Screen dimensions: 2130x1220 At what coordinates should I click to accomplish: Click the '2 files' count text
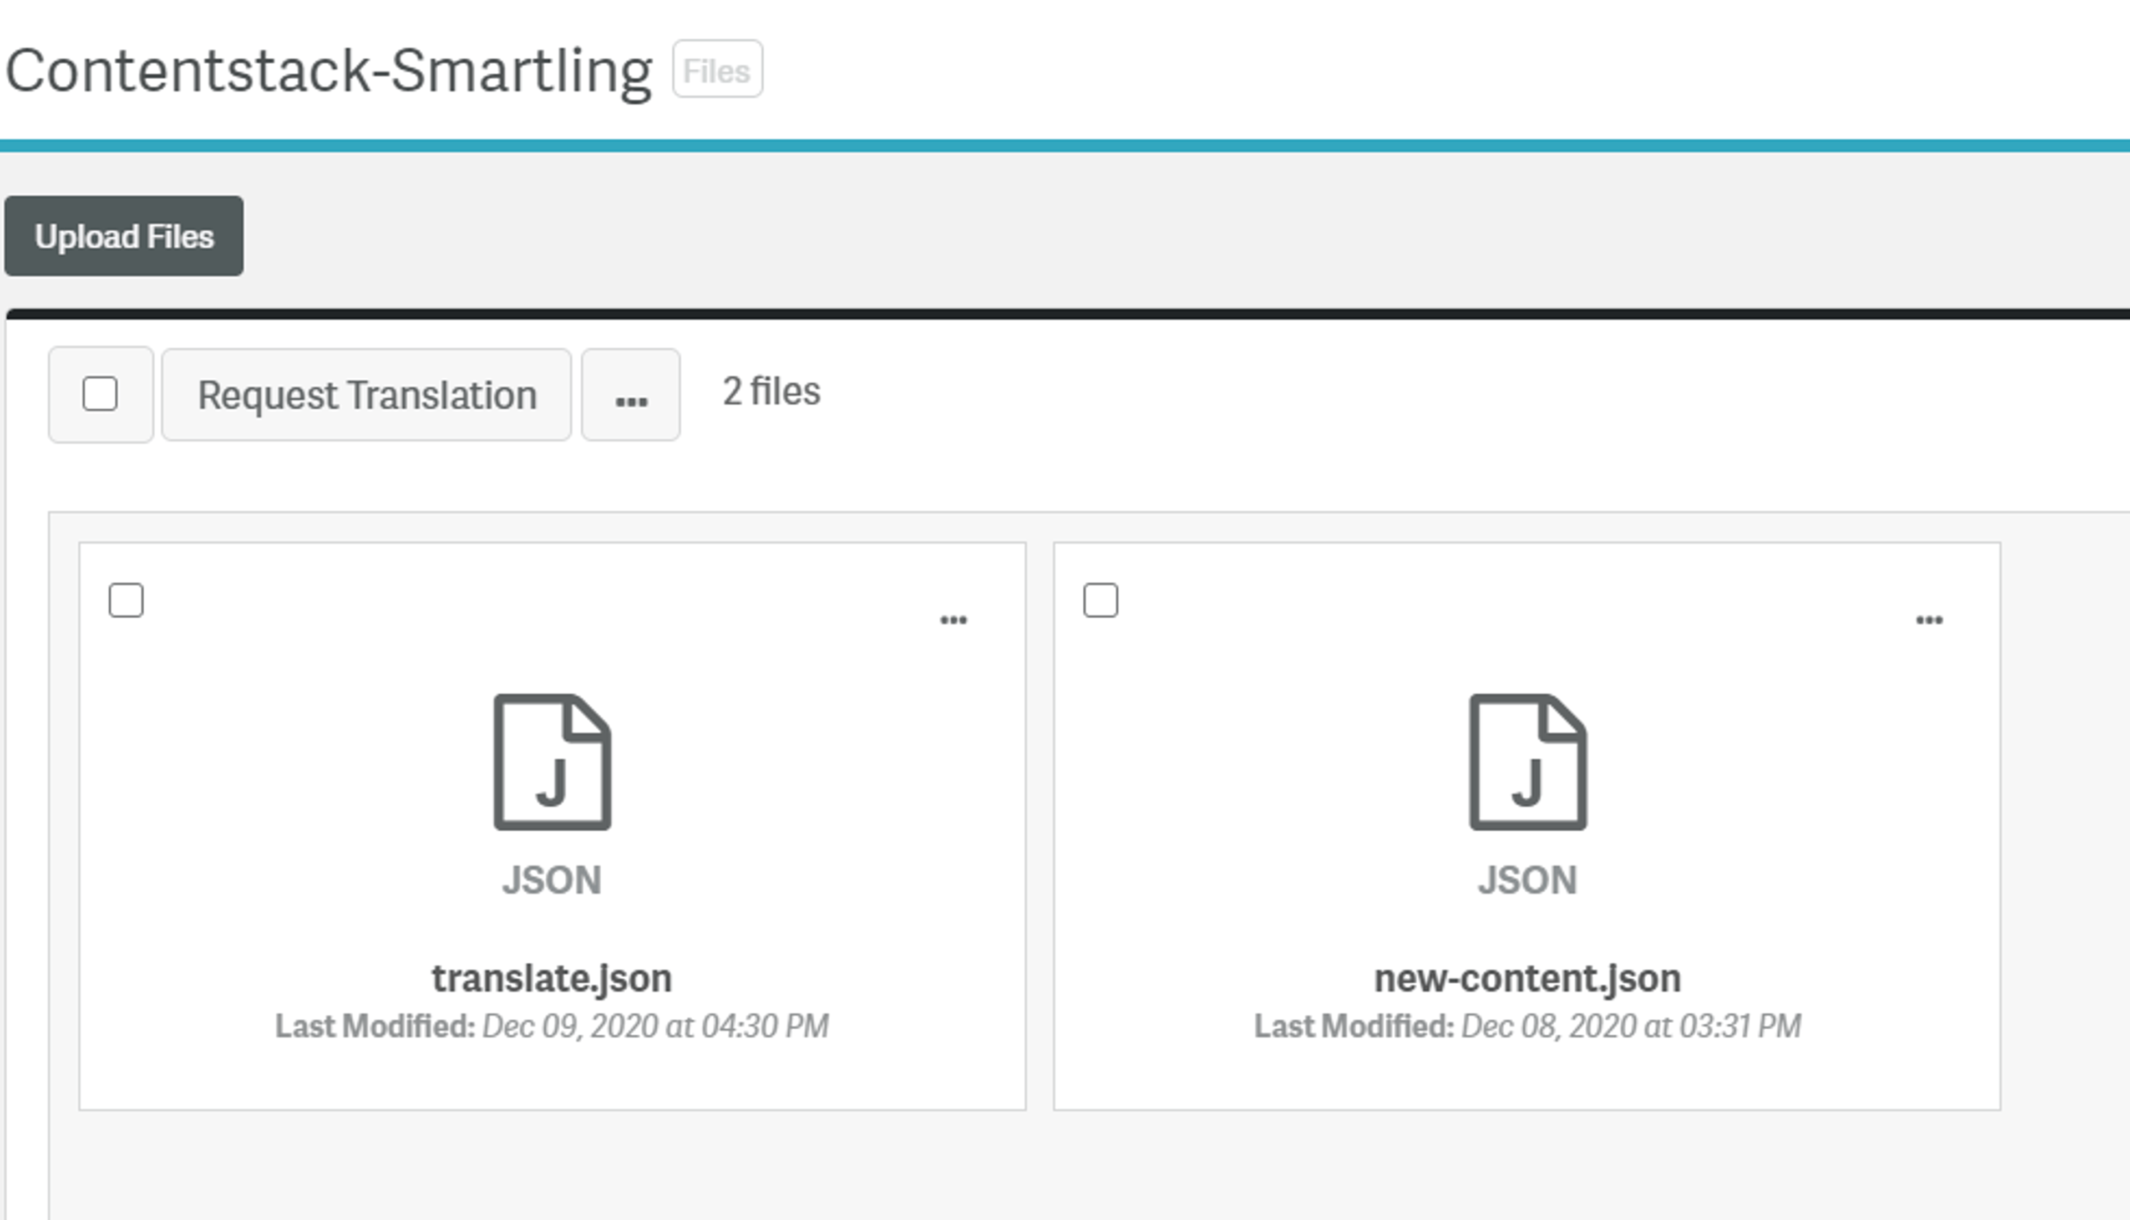tap(772, 392)
